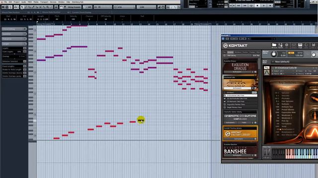
Task: Click the waveform envelope icon beside instrument header
Action: pyautogui.click(x=267, y=72)
